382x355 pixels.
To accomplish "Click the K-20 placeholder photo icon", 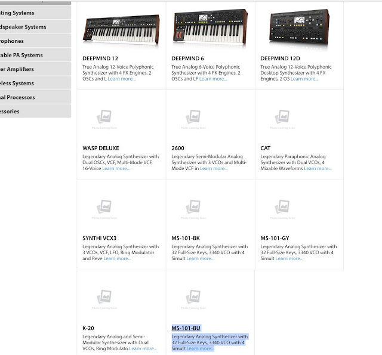I will 104,297.
